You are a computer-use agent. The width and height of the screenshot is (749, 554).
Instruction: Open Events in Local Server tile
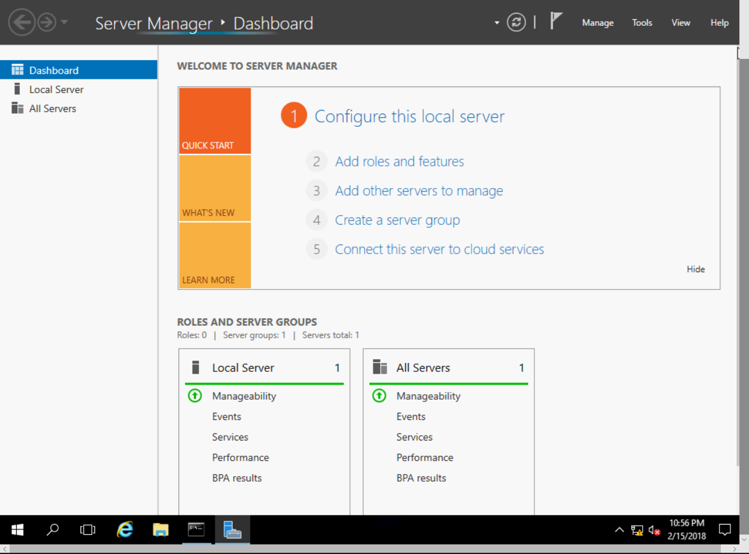[227, 416]
